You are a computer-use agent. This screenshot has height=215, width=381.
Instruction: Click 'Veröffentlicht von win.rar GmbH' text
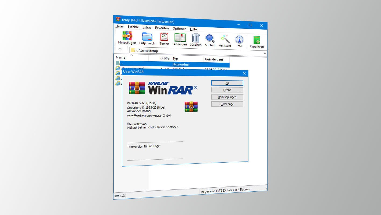pyautogui.click(x=149, y=116)
